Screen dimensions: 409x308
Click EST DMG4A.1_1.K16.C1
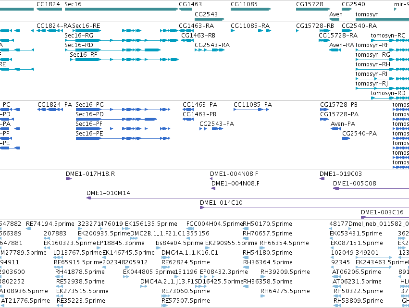click(166, 258)
